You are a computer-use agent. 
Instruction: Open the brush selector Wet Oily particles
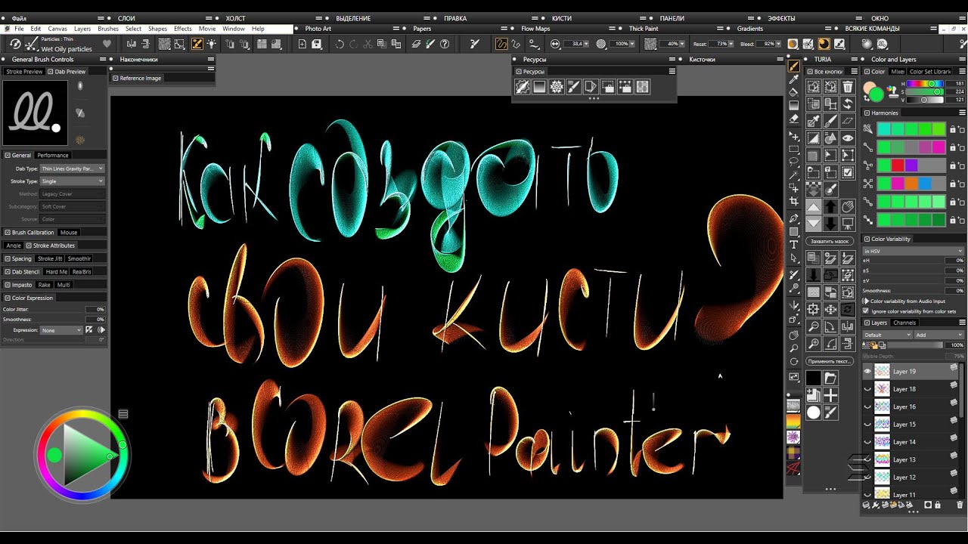(30, 44)
